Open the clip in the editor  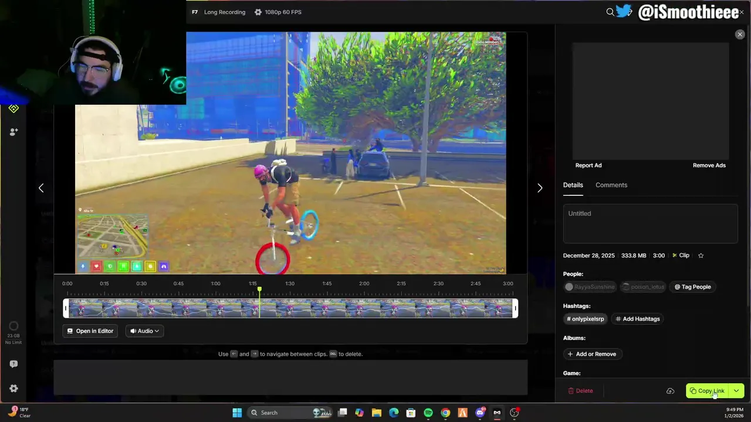tap(90, 331)
